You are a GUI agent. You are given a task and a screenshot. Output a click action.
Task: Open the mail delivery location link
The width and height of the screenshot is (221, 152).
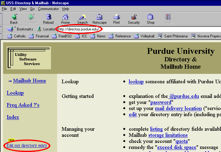[178, 108]
